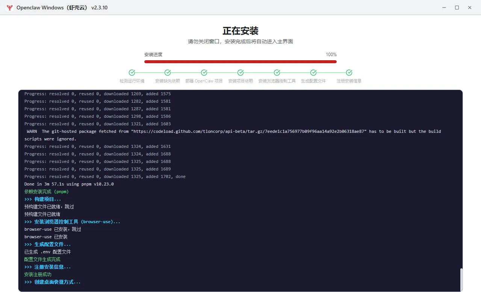Click log line ending 'added 1702, done'
The height and width of the screenshot is (292, 481).
105,176
